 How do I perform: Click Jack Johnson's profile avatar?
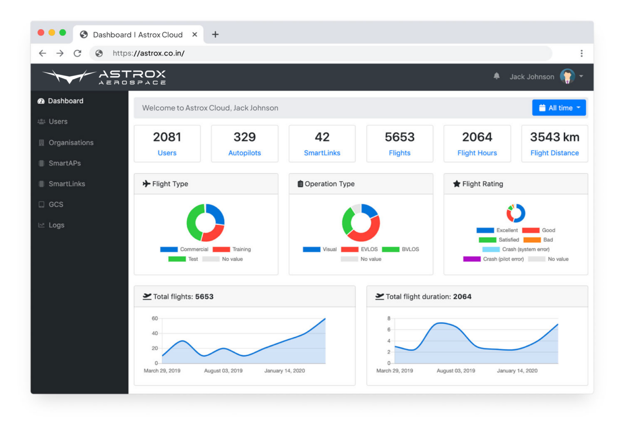tap(567, 76)
